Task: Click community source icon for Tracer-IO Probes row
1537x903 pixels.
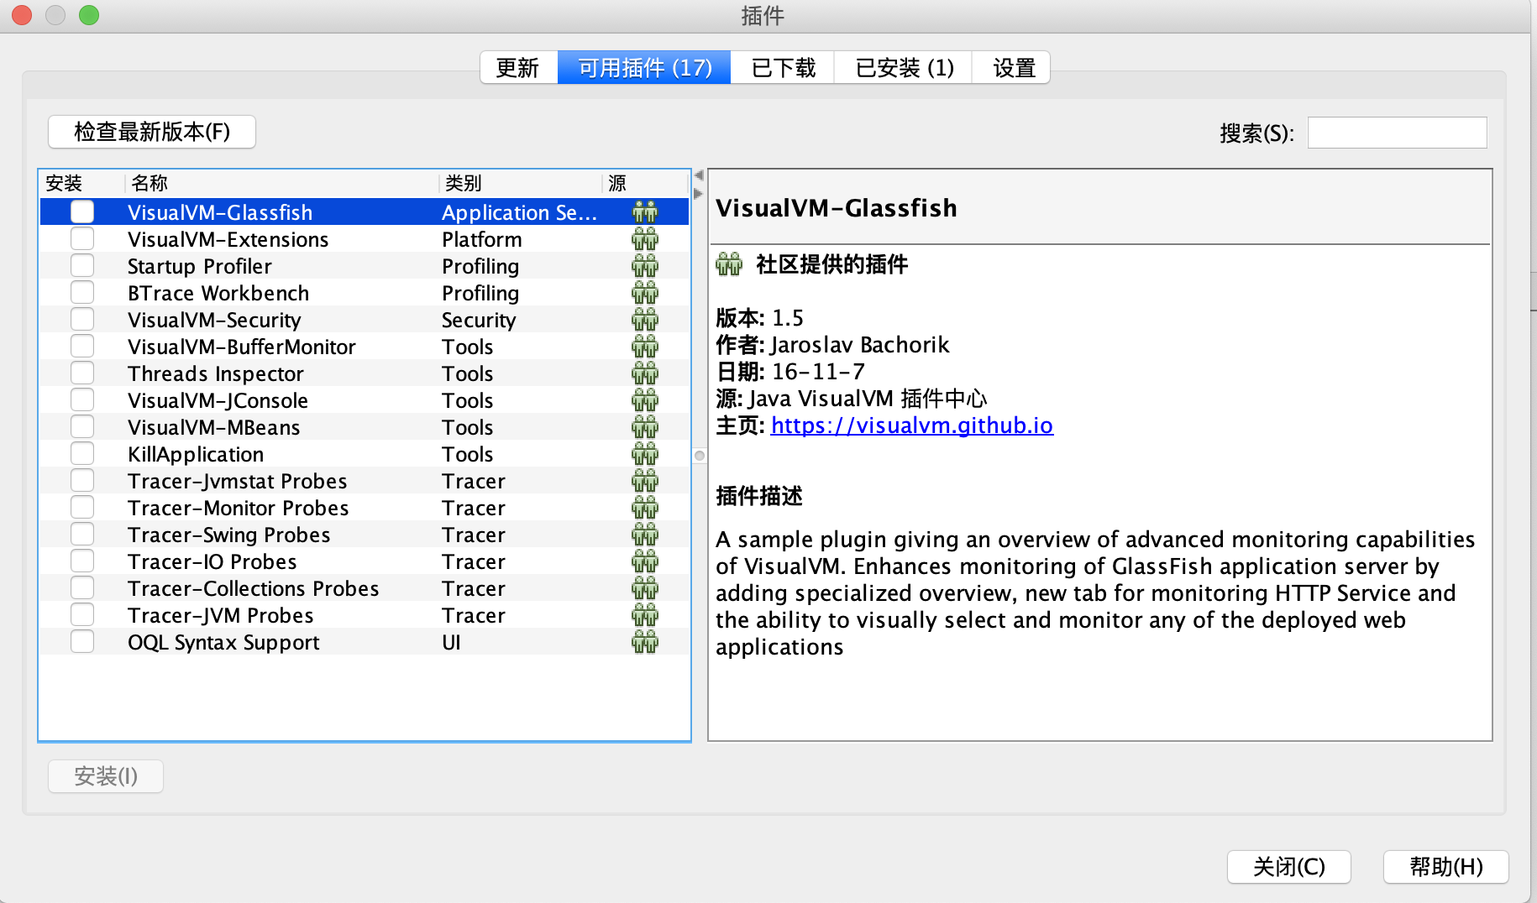Action: [645, 561]
